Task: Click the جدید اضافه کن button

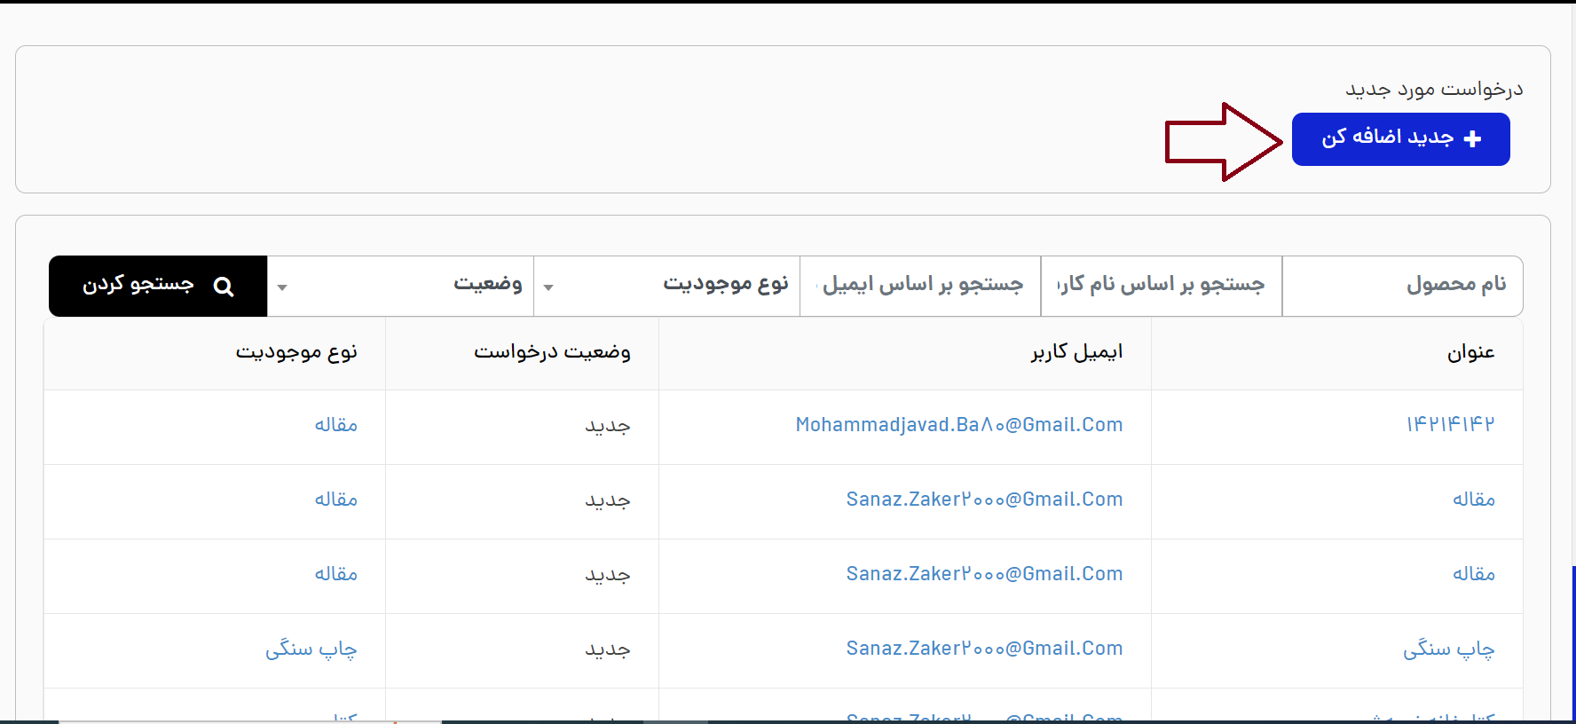Action: pyautogui.click(x=1399, y=139)
